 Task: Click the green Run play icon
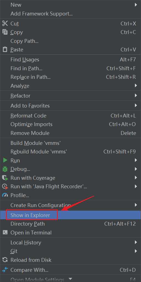point(5,160)
